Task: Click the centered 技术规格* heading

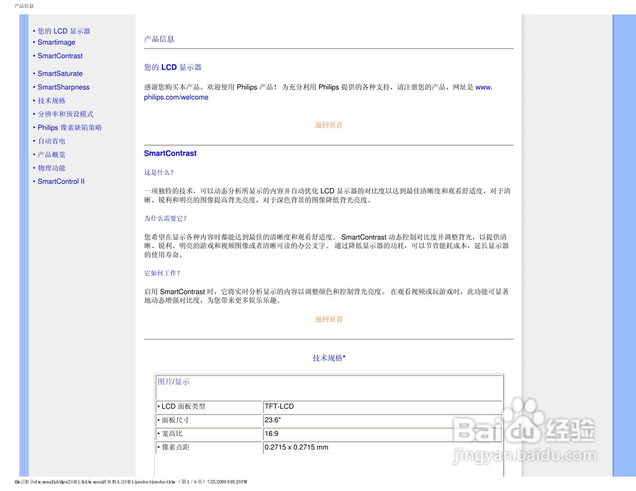Action: point(329,358)
